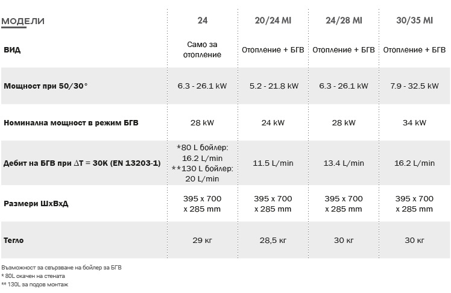Viewport: 451px width, 293px height.
Task: Click the 'Дебит на БГВ' row label
Action: click(x=82, y=163)
